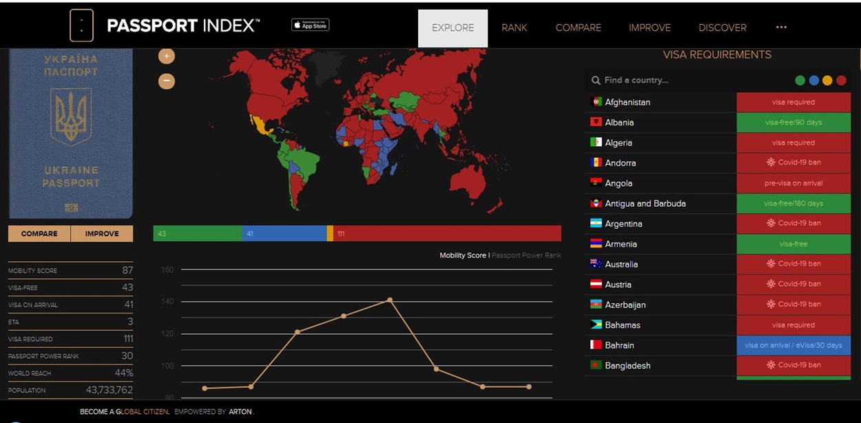Click Antigua and Barbuda visa-free/180 days status
This screenshot has height=423, width=861.
(x=793, y=203)
